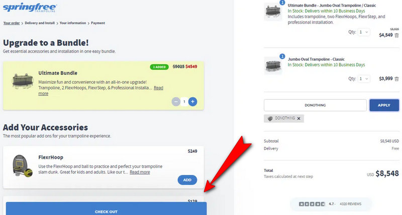Delete Ultimate Bundle from cart with trash icon
Viewport: 402px width, 215px height.
point(396,36)
